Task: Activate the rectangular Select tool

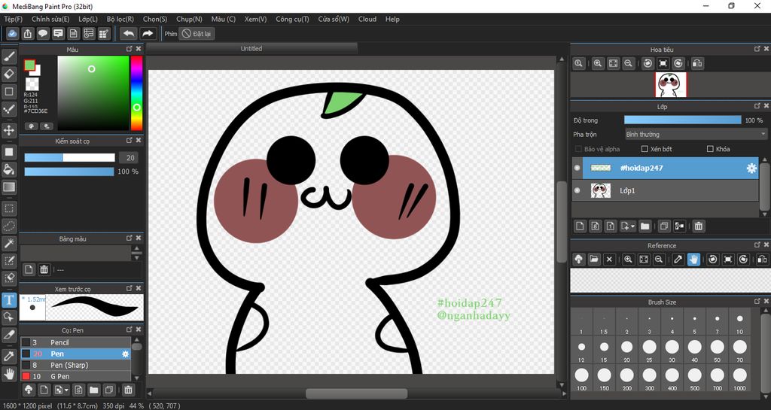Action: point(9,208)
